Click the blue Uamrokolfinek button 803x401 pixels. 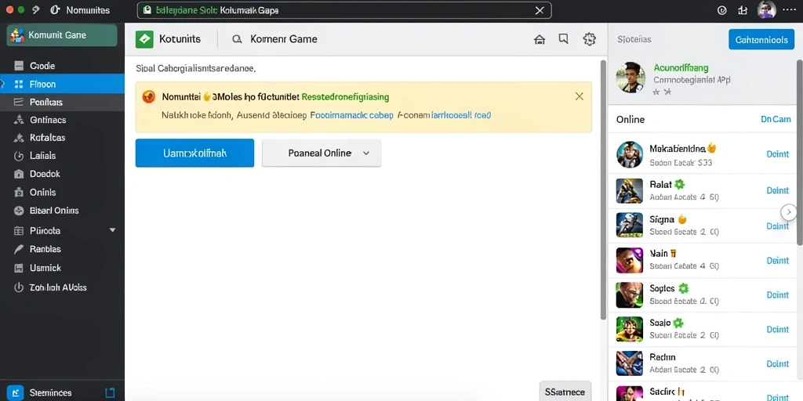pyautogui.click(x=194, y=153)
